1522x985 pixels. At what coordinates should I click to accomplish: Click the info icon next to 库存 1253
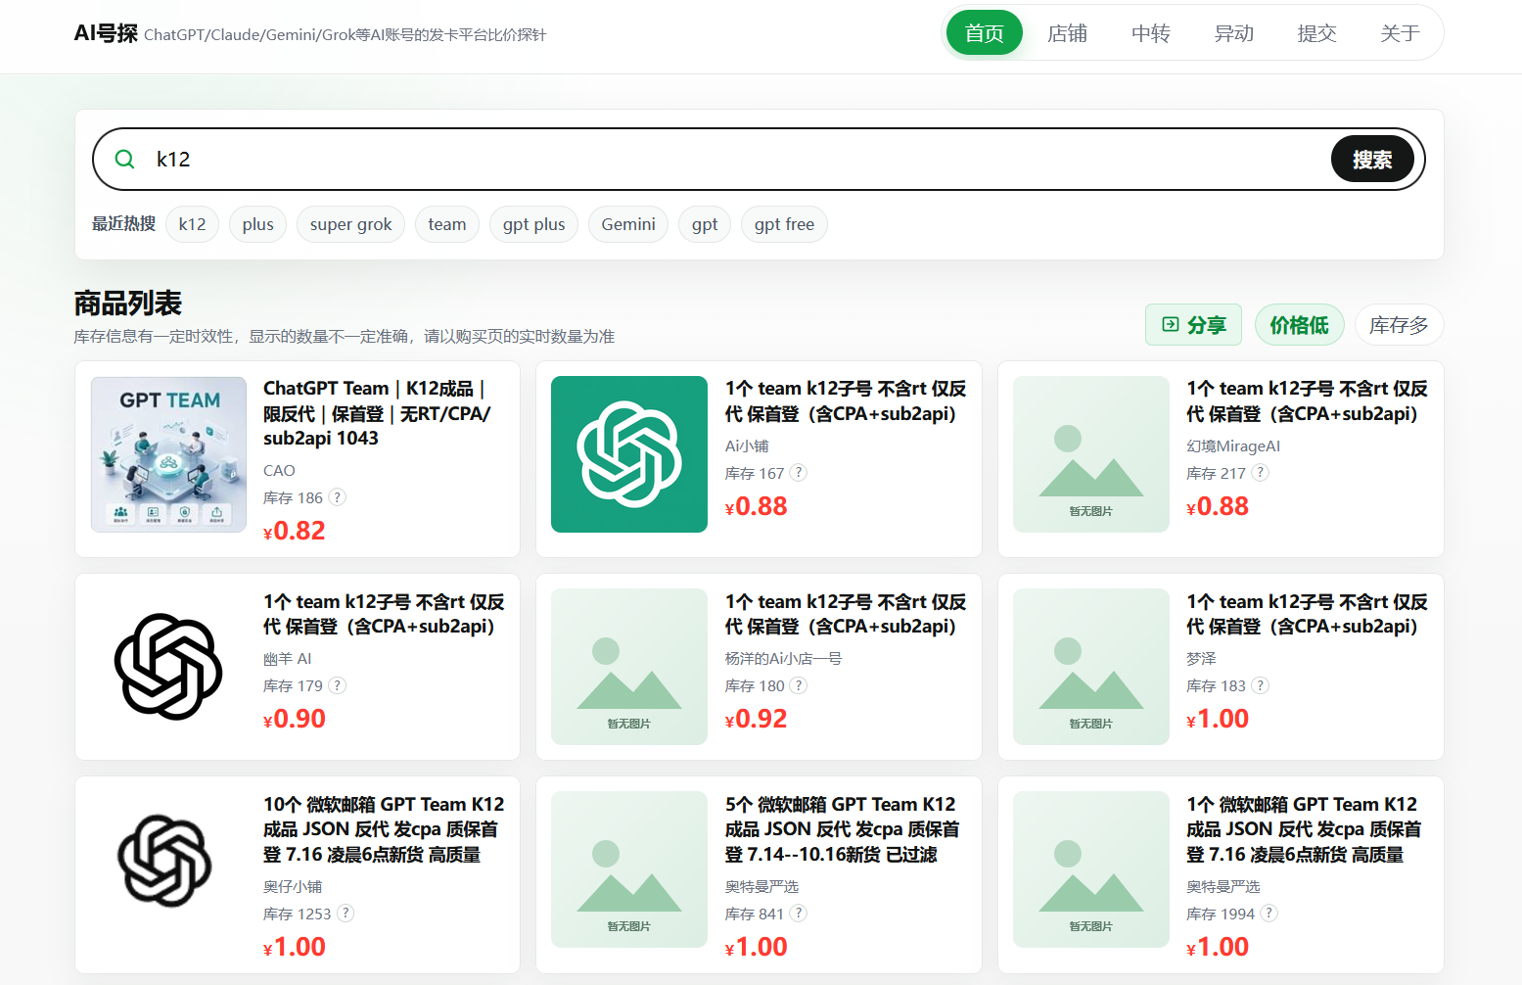346,914
